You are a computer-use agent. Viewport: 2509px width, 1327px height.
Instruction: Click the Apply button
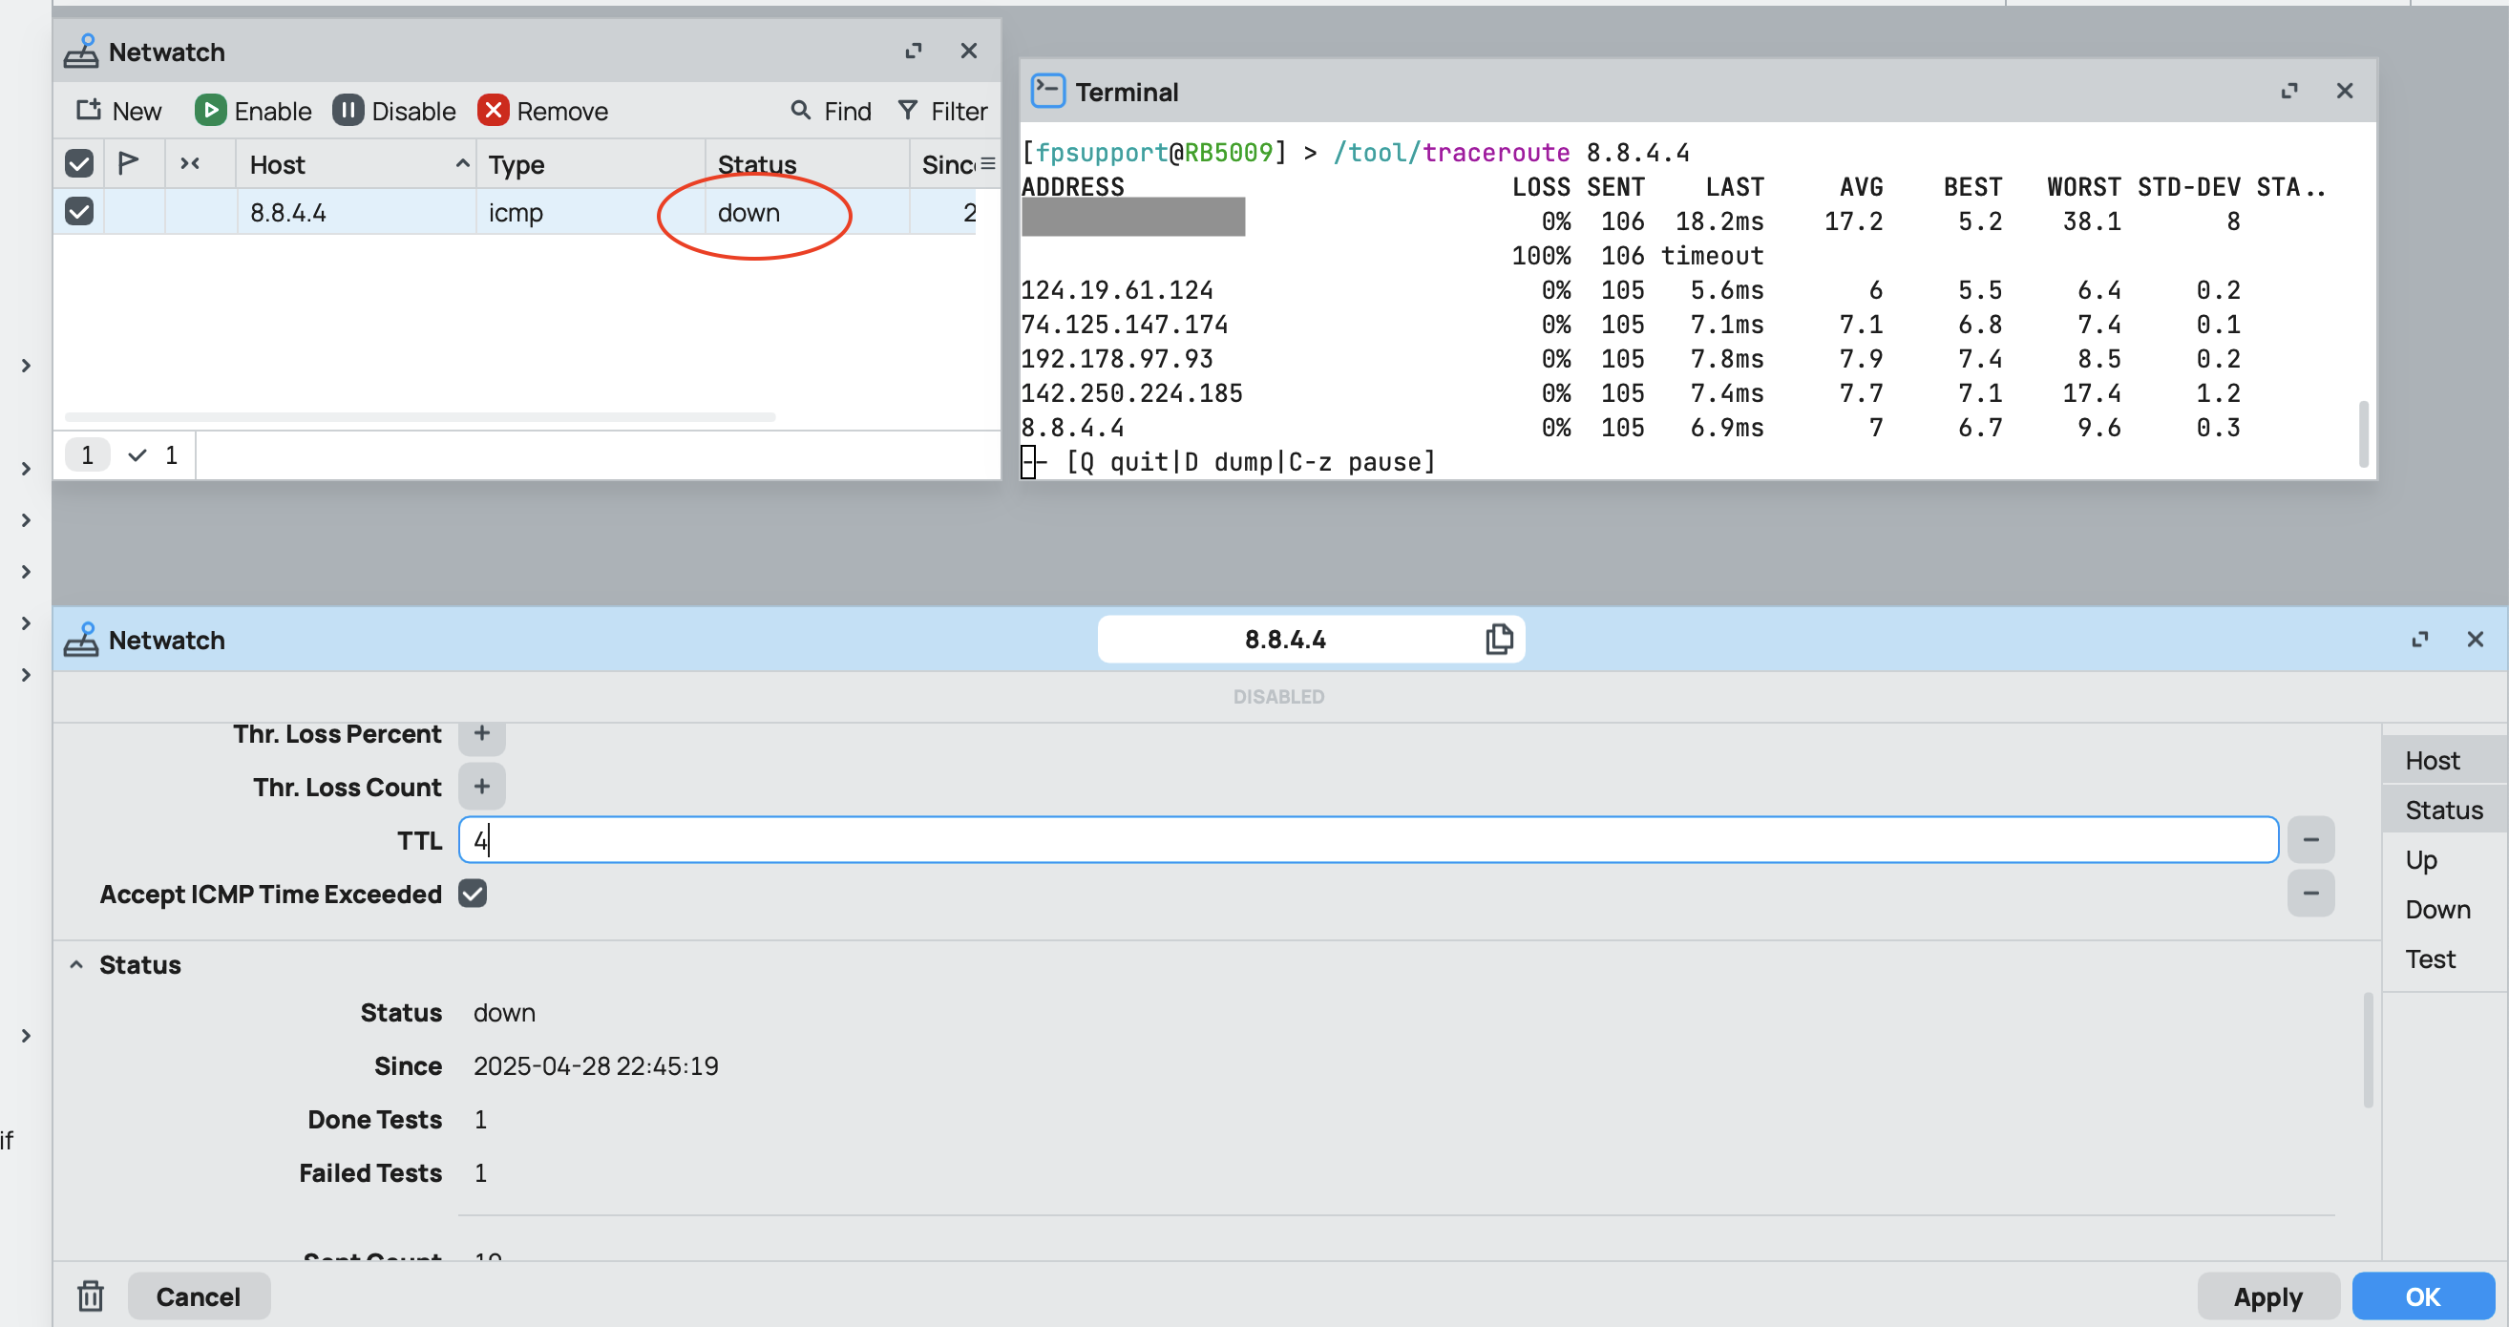[2267, 1295]
